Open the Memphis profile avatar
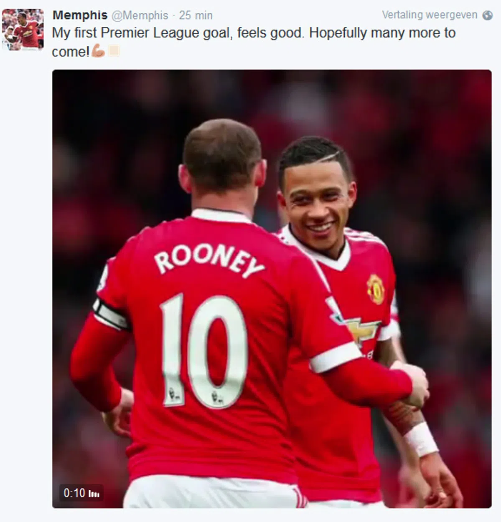The height and width of the screenshot is (522, 501). [x=23, y=30]
